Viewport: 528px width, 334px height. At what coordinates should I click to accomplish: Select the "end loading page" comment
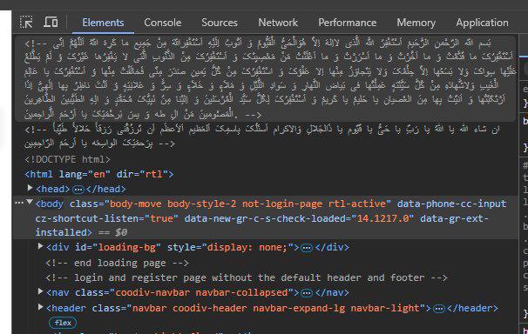click(117, 263)
